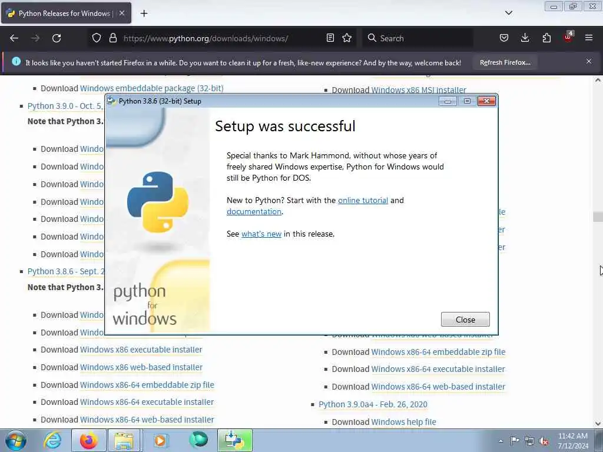The width and height of the screenshot is (603, 452).
Task: Open Windows Media Player from taskbar
Action: (x=160, y=440)
